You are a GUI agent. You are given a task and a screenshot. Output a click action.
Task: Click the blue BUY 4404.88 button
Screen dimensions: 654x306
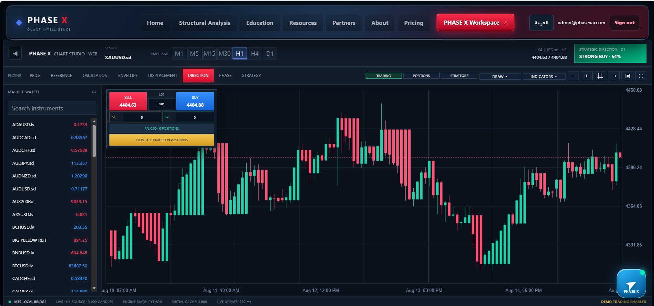coord(195,102)
